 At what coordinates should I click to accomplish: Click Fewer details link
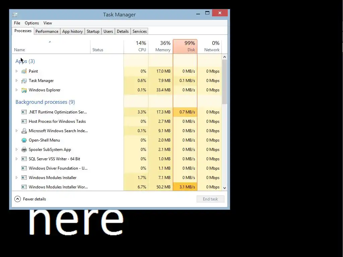35,199
